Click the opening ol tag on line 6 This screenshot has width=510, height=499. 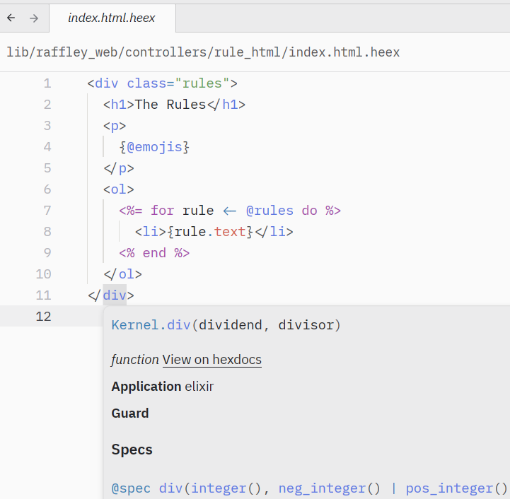tap(118, 189)
